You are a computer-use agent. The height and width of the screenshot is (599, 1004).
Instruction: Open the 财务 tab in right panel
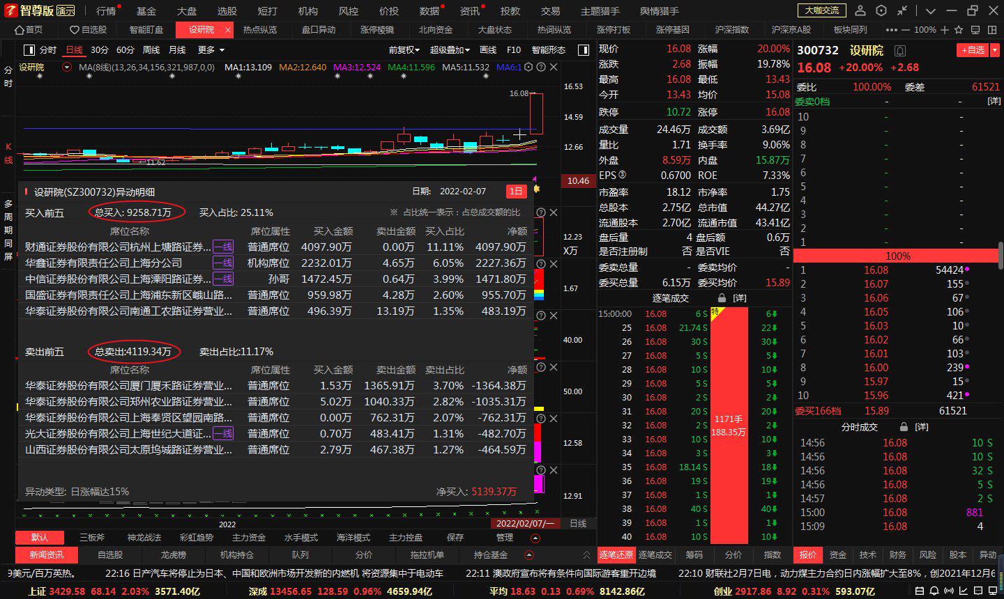click(x=898, y=555)
